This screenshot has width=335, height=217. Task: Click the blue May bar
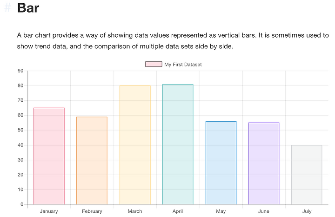point(221,163)
